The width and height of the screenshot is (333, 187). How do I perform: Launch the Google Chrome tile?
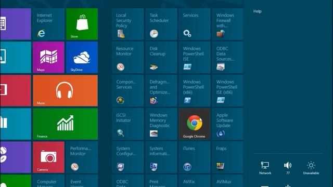click(x=195, y=124)
